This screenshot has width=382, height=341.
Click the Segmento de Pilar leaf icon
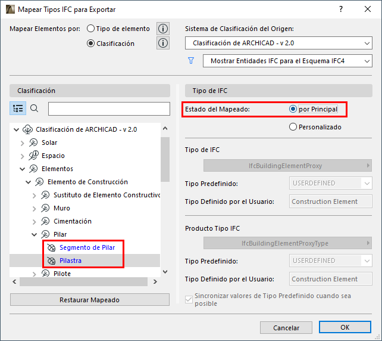pos(51,248)
